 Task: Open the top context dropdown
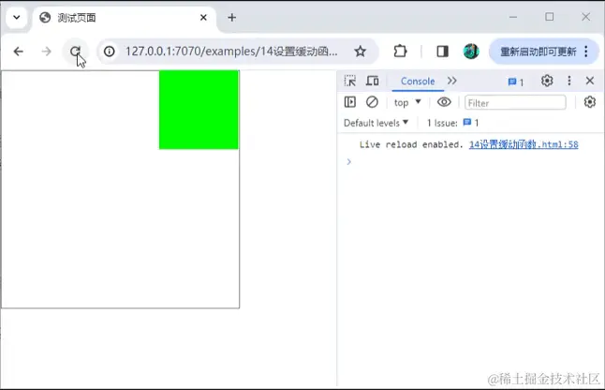click(407, 103)
